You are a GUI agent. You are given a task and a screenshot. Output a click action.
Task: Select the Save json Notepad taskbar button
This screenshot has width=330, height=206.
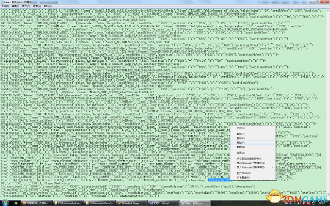point(192,203)
